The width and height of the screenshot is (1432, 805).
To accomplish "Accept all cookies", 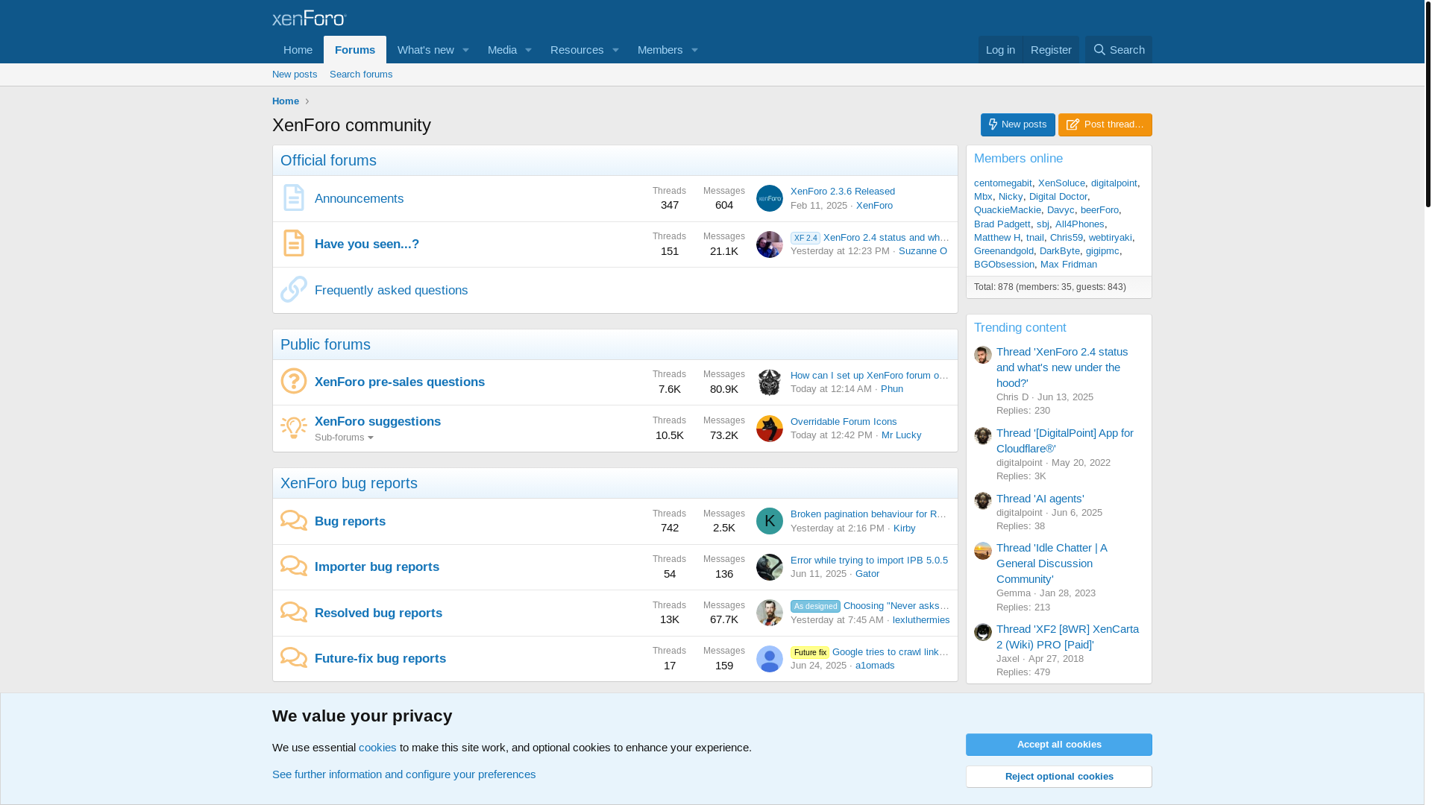I will [1059, 745].
